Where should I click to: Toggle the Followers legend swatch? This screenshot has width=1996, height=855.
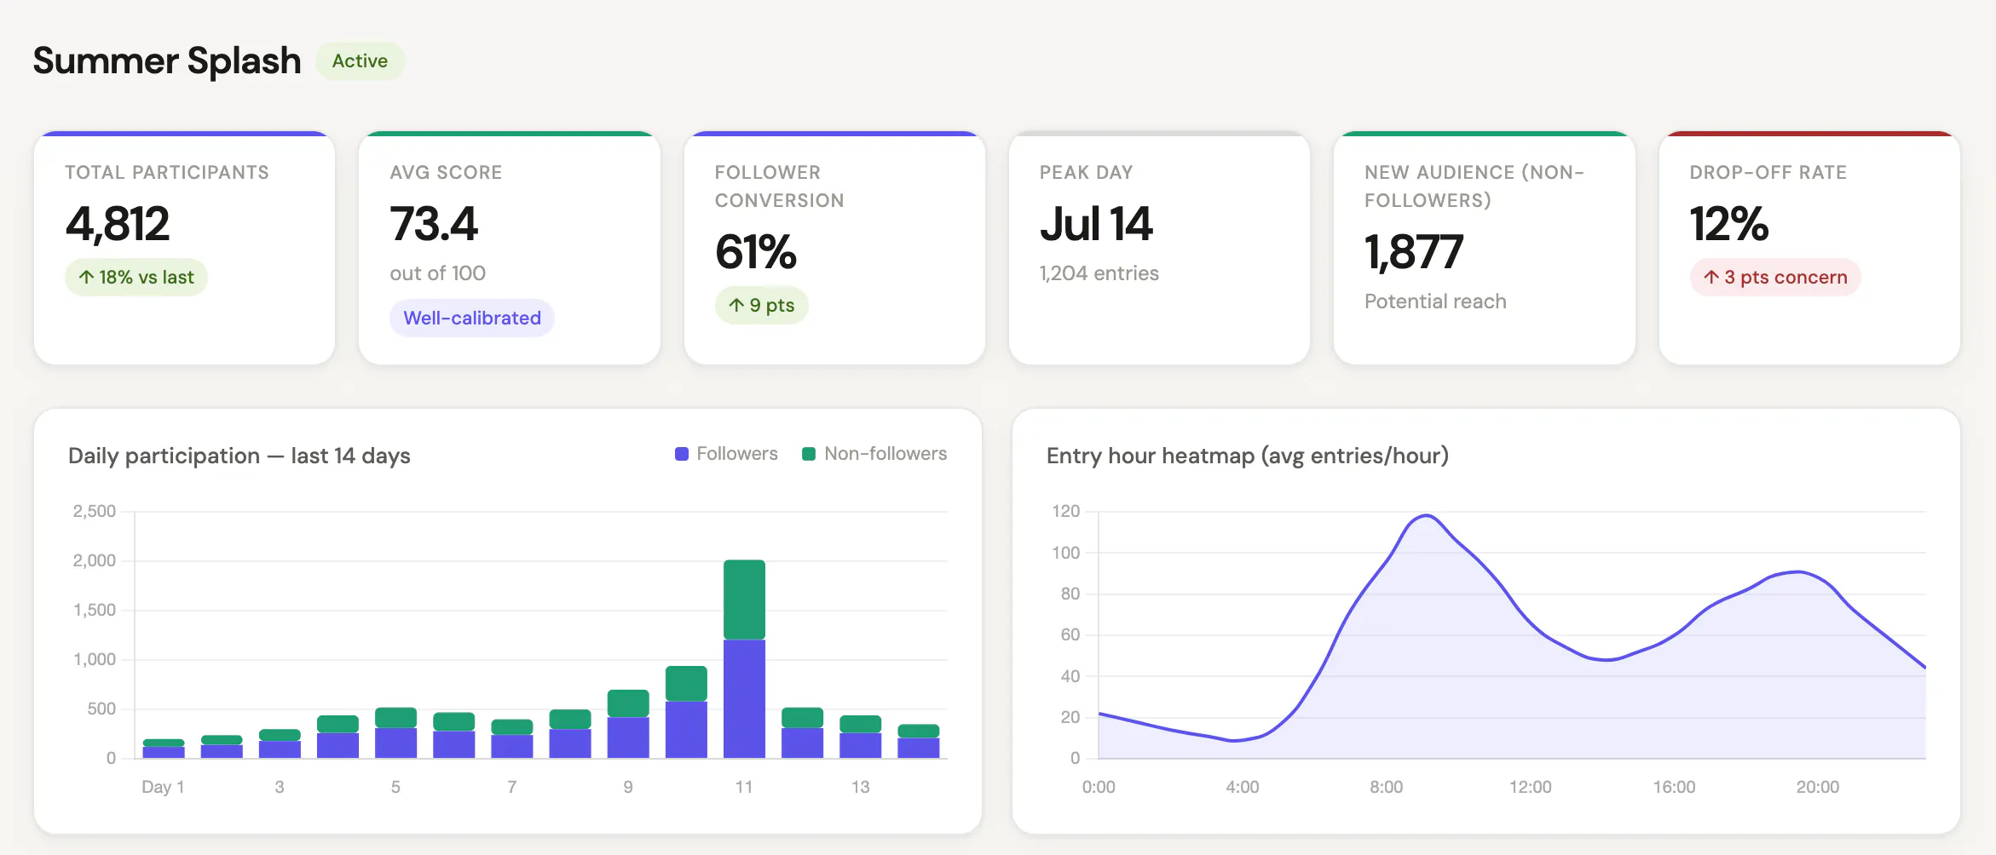[682, 454]
